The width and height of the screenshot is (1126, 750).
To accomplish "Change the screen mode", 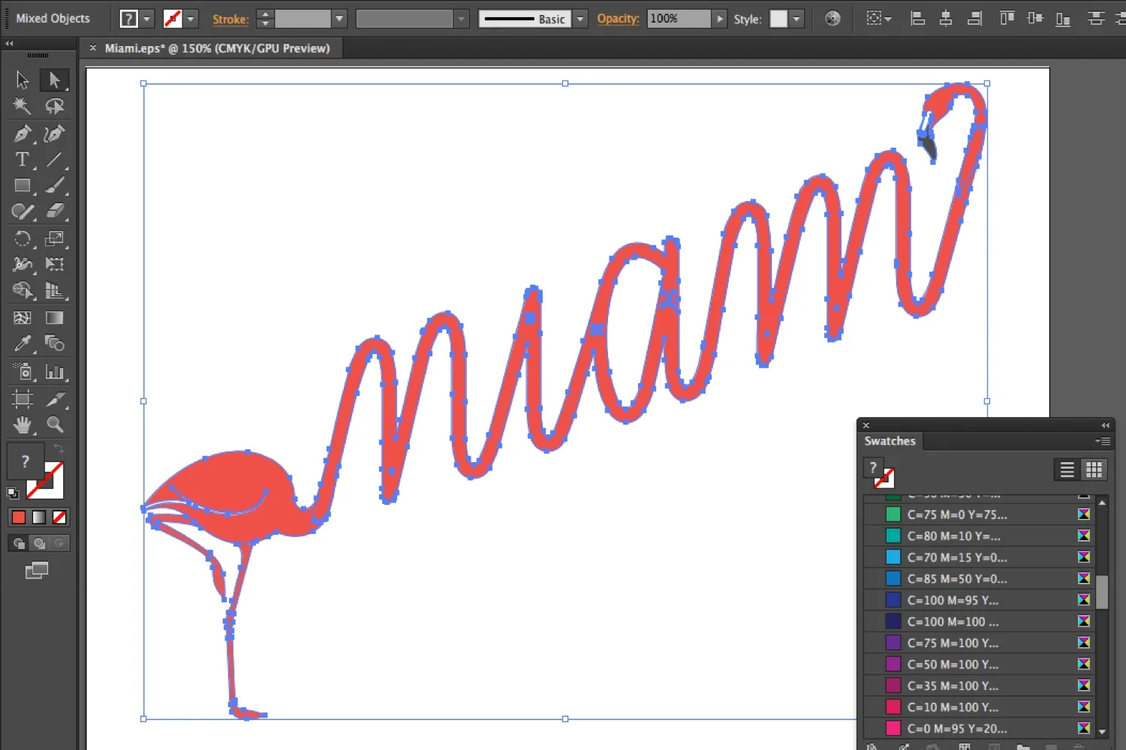I will (36, 571).
